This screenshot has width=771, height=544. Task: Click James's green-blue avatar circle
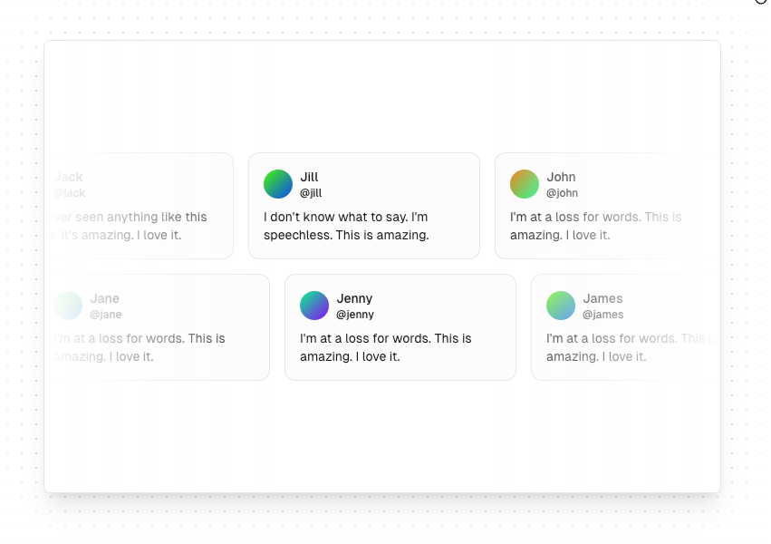coord(561,306)
